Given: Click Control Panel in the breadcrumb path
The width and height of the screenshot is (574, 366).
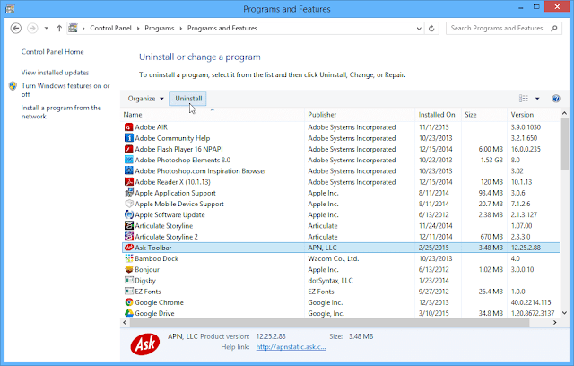Looking at the screenshot, I should [x=110, y=28].
